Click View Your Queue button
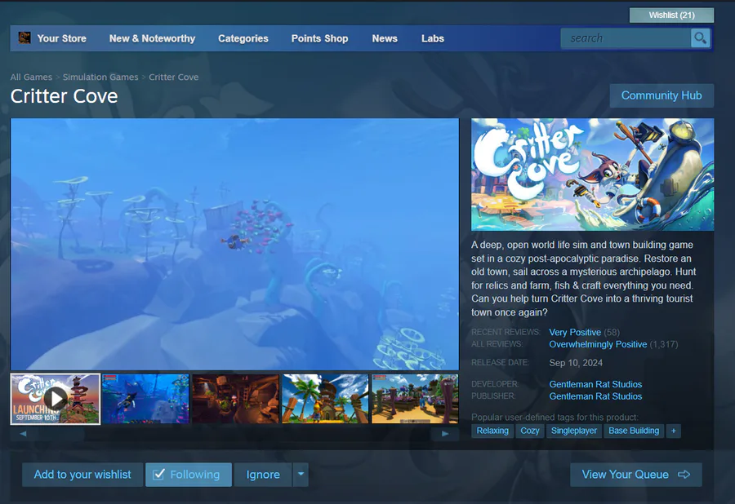 click(x=636, y=475)
